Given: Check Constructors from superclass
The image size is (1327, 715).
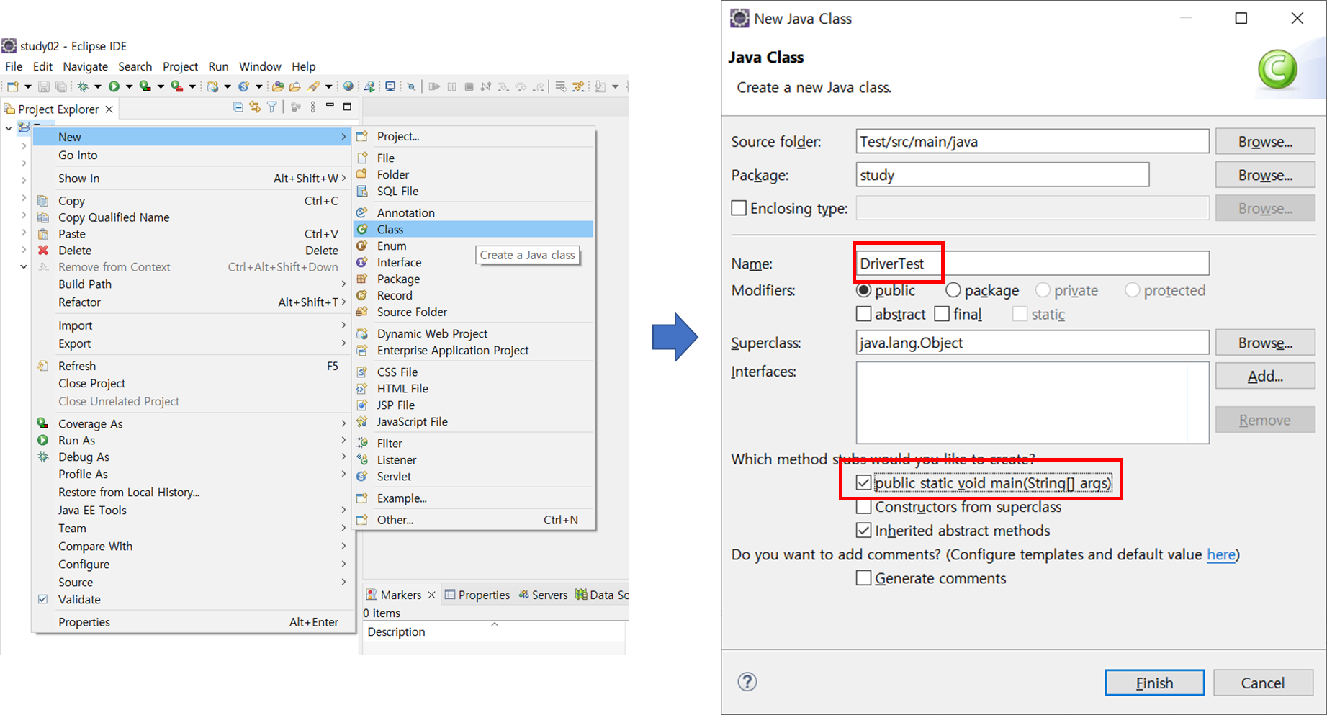Looking at the screenshot, I should click(x=863, y=507).
